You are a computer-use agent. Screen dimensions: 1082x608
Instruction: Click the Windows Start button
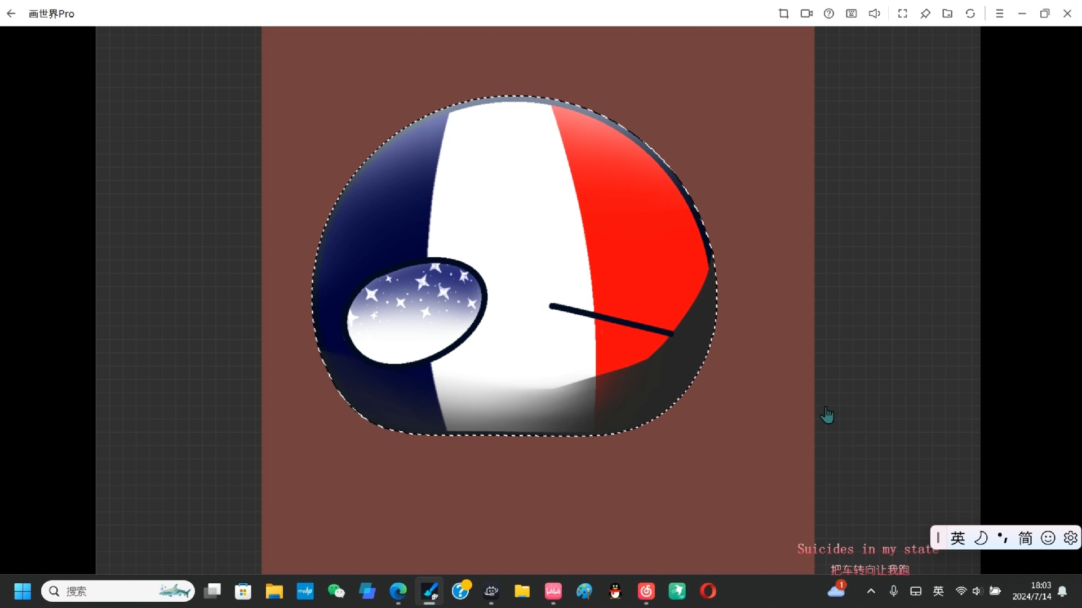pos(23,591)
